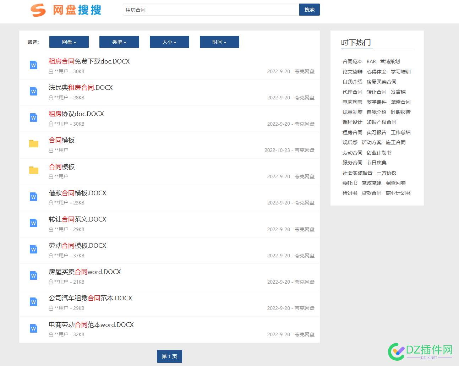Click hot tag 装修合同
This screenshot has height=366, width=459.
point(401,102)
